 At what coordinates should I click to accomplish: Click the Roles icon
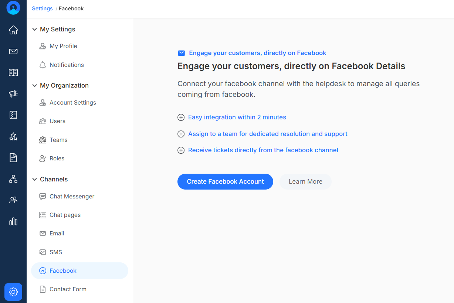pos(43,159)
